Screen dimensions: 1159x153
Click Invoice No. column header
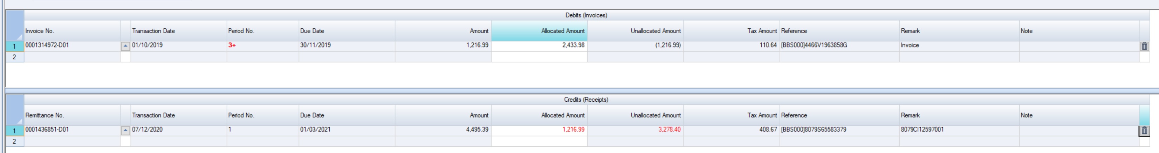[72, 31]
